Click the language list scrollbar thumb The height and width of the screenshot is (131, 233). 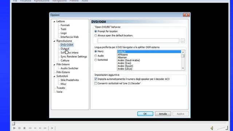click(x=183, y=56)
